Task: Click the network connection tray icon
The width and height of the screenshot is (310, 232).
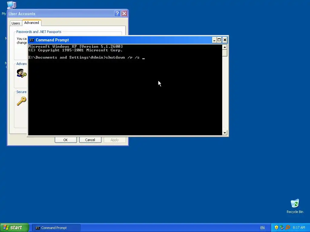Action: tap(282, 227)
